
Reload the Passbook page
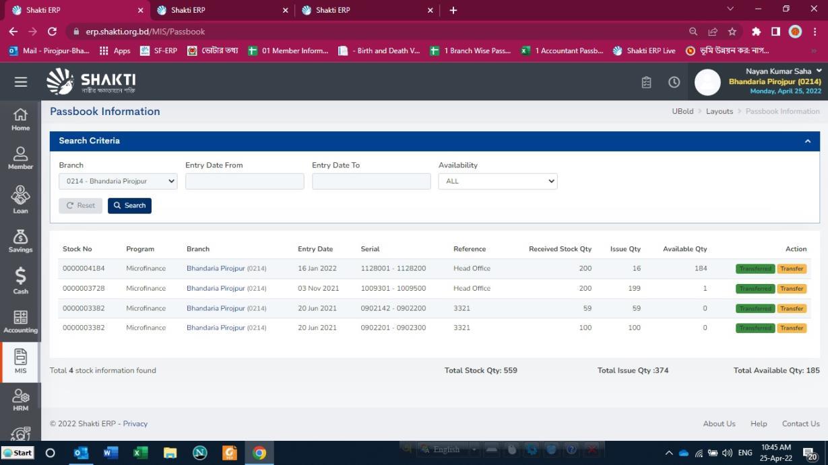coord(52,32)
